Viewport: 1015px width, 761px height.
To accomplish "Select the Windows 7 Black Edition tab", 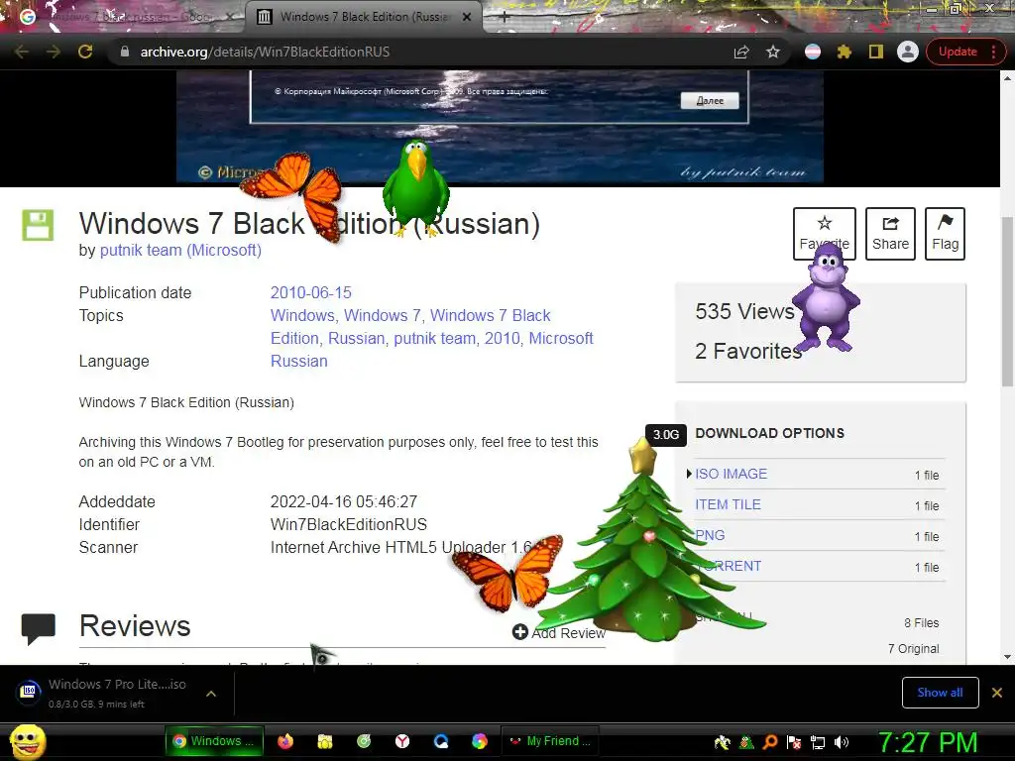I will click(363, 17).
